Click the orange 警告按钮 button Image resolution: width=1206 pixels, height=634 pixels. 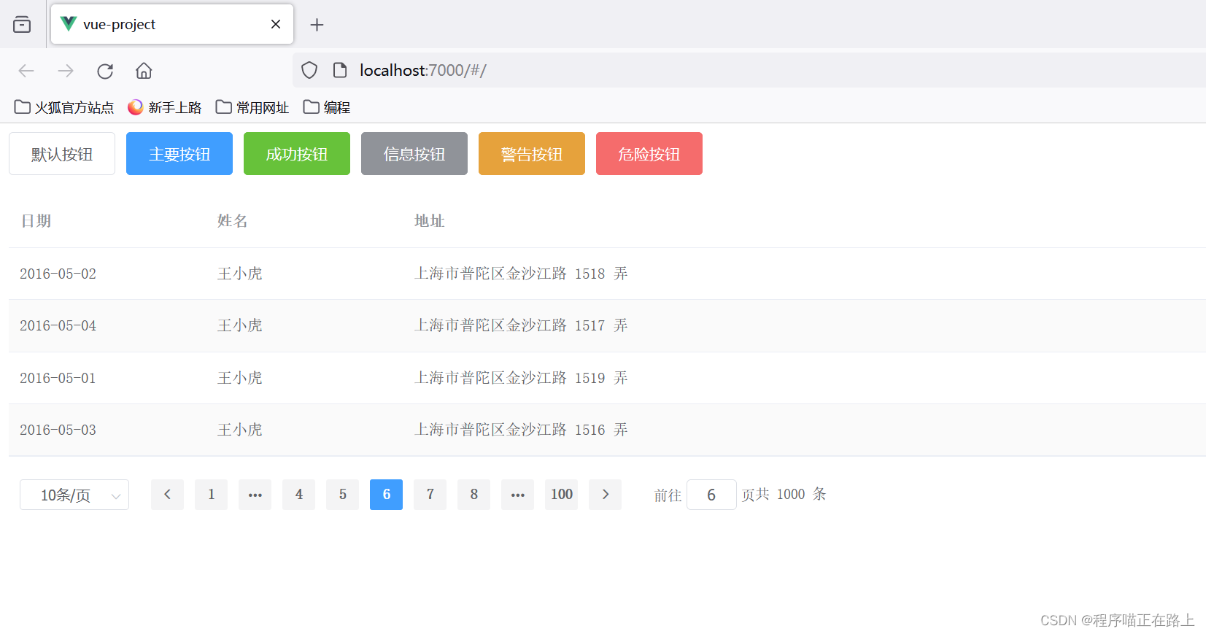pyautogui.click(x=532, y=154)
